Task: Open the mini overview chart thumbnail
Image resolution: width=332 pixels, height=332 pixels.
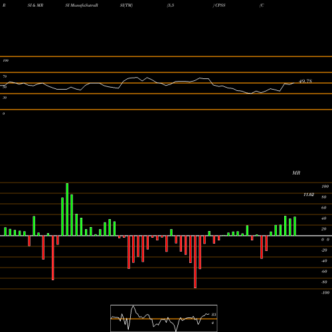Action: pyautogui.click(x=164, y=318)
